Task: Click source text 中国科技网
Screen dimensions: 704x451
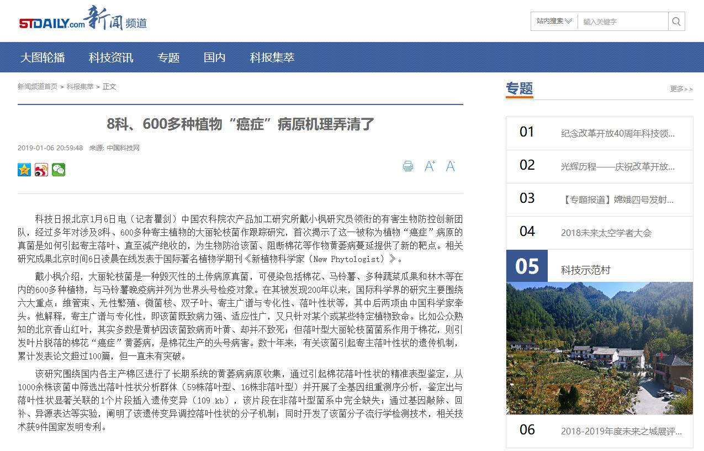Action: 123,148
